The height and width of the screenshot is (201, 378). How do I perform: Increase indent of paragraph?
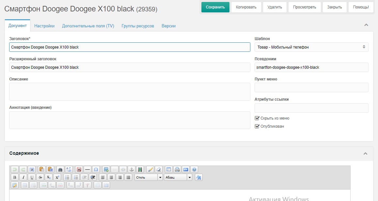point(93,178)
